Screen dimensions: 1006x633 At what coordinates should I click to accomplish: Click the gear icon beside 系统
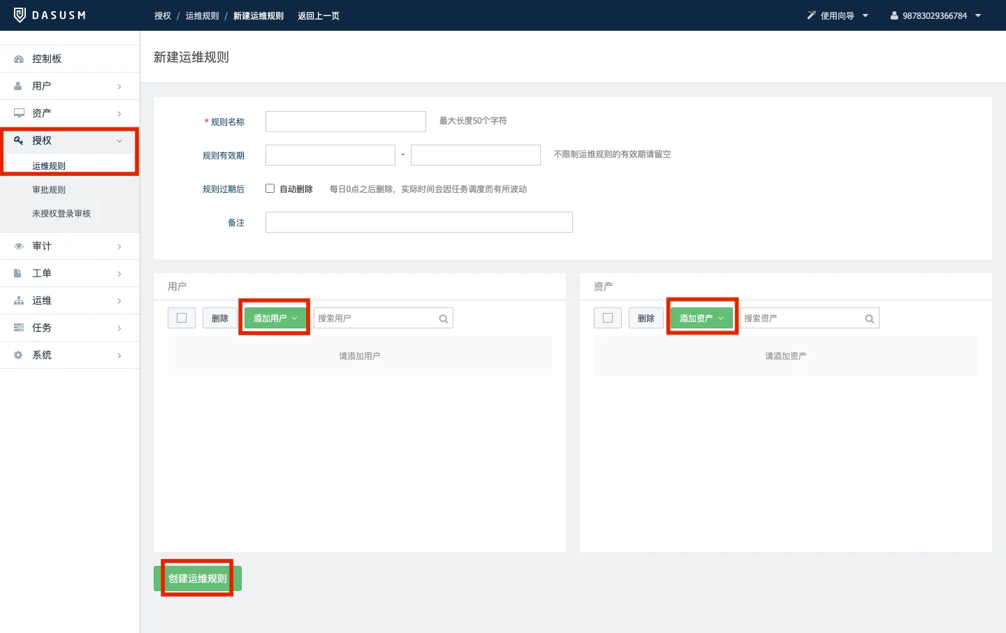coord(18,355)
